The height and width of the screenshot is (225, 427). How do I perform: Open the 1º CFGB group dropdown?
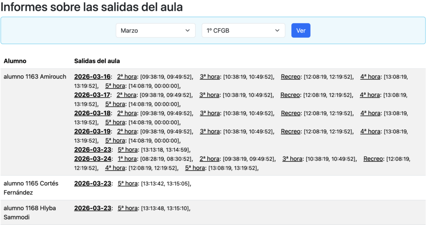[243, 30]
